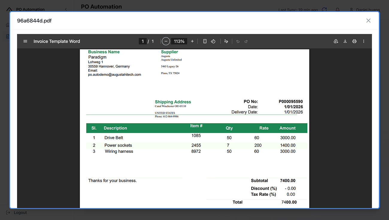Click the redo annotation icon
The width and height of the screenshot is (389, 220).
(246, 41)
